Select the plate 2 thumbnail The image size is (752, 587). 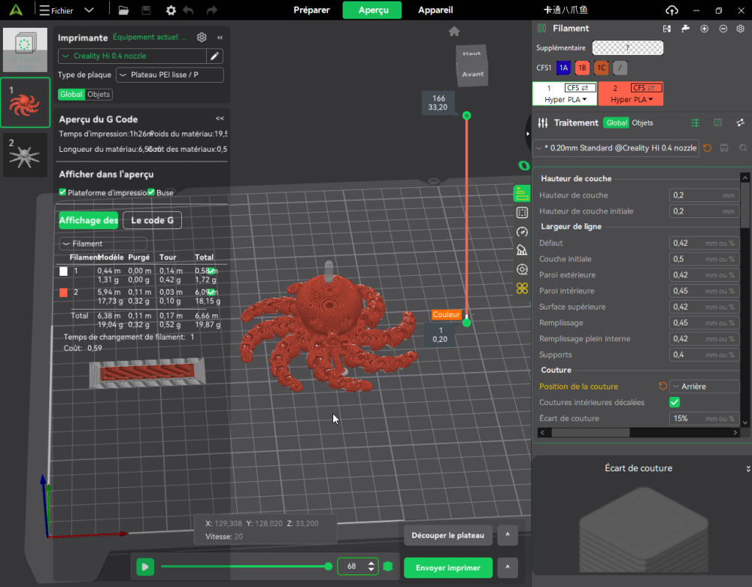pos(26,154)
